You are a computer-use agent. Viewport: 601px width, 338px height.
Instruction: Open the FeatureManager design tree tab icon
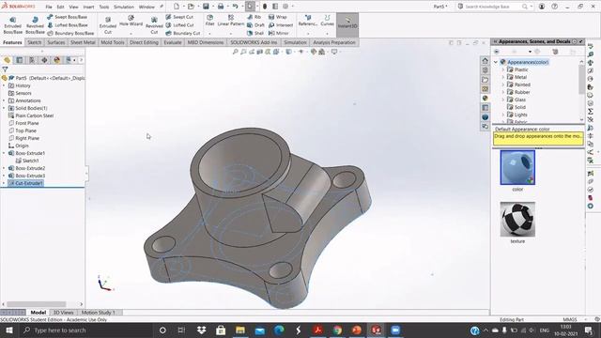[x=7, y=60]
